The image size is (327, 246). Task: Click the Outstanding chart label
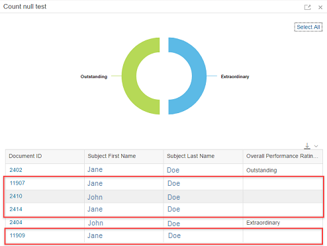[x=94, y=77]
